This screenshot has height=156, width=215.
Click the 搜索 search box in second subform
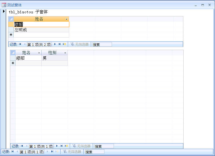[x=104, y=146]
